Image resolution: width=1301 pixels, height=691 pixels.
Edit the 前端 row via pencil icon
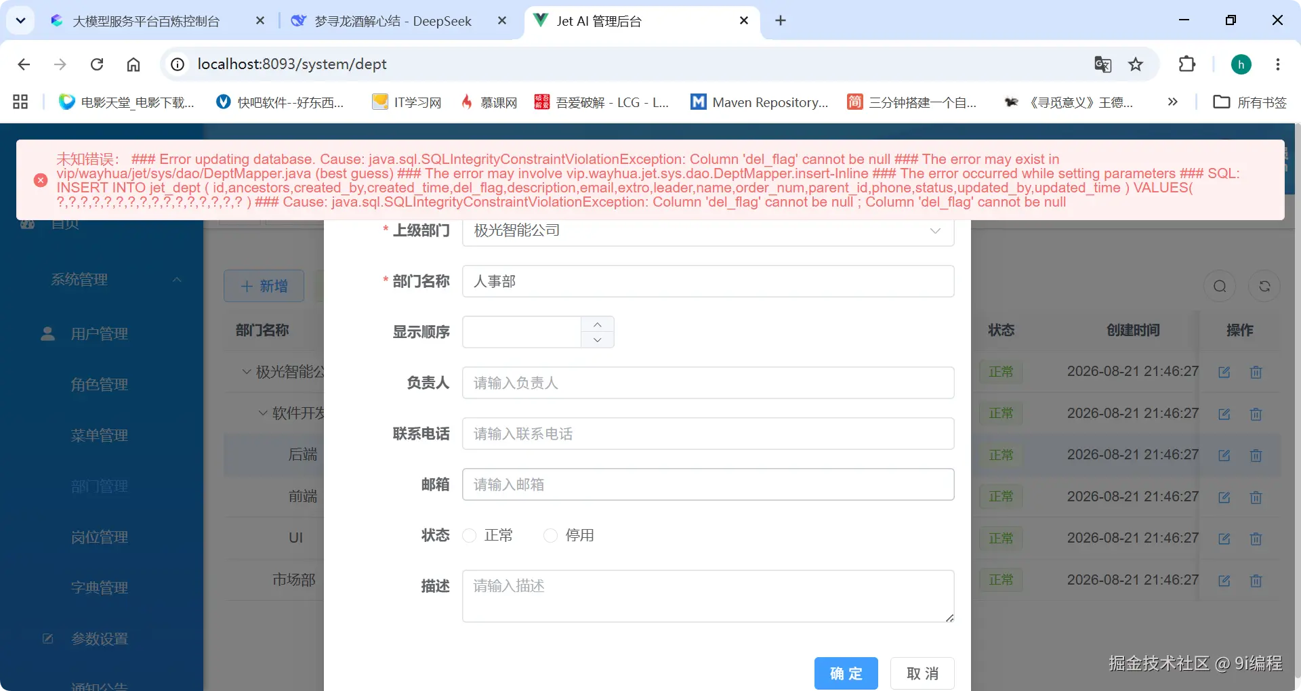1224,497
